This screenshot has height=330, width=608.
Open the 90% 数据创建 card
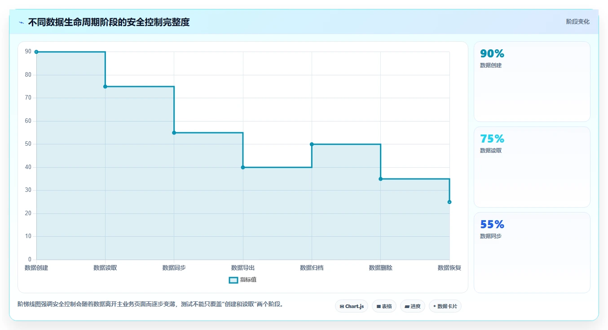[532, 82]
